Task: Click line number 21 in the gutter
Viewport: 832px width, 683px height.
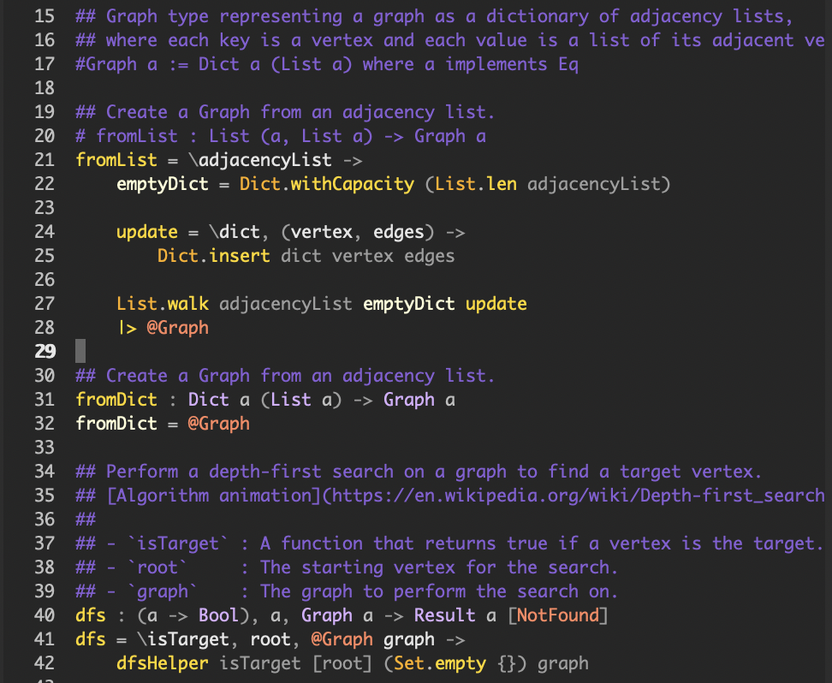Action: click(x=45, y=160)
